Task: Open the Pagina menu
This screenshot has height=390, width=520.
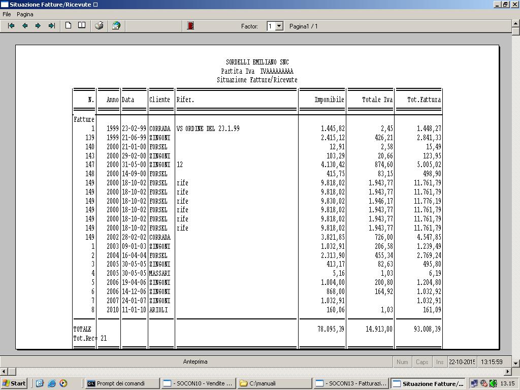Action: 25,14
